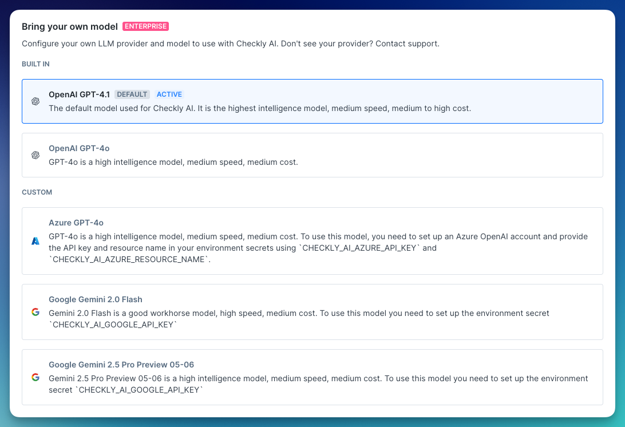
Task: Click the Gemini 2.5 Pro Preview description text
Action: (318, 384)
